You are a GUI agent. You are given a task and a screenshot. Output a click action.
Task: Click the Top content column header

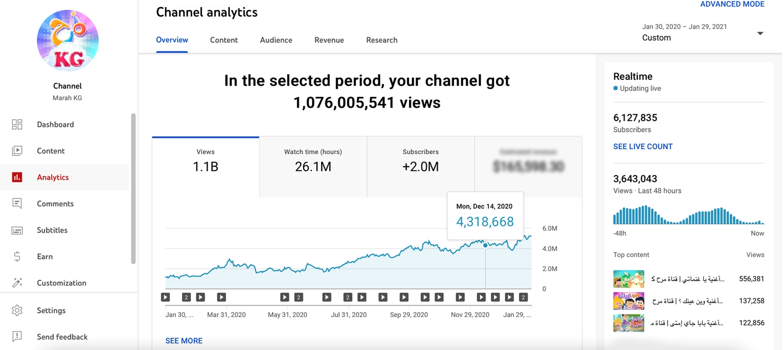tap(631, 255)
